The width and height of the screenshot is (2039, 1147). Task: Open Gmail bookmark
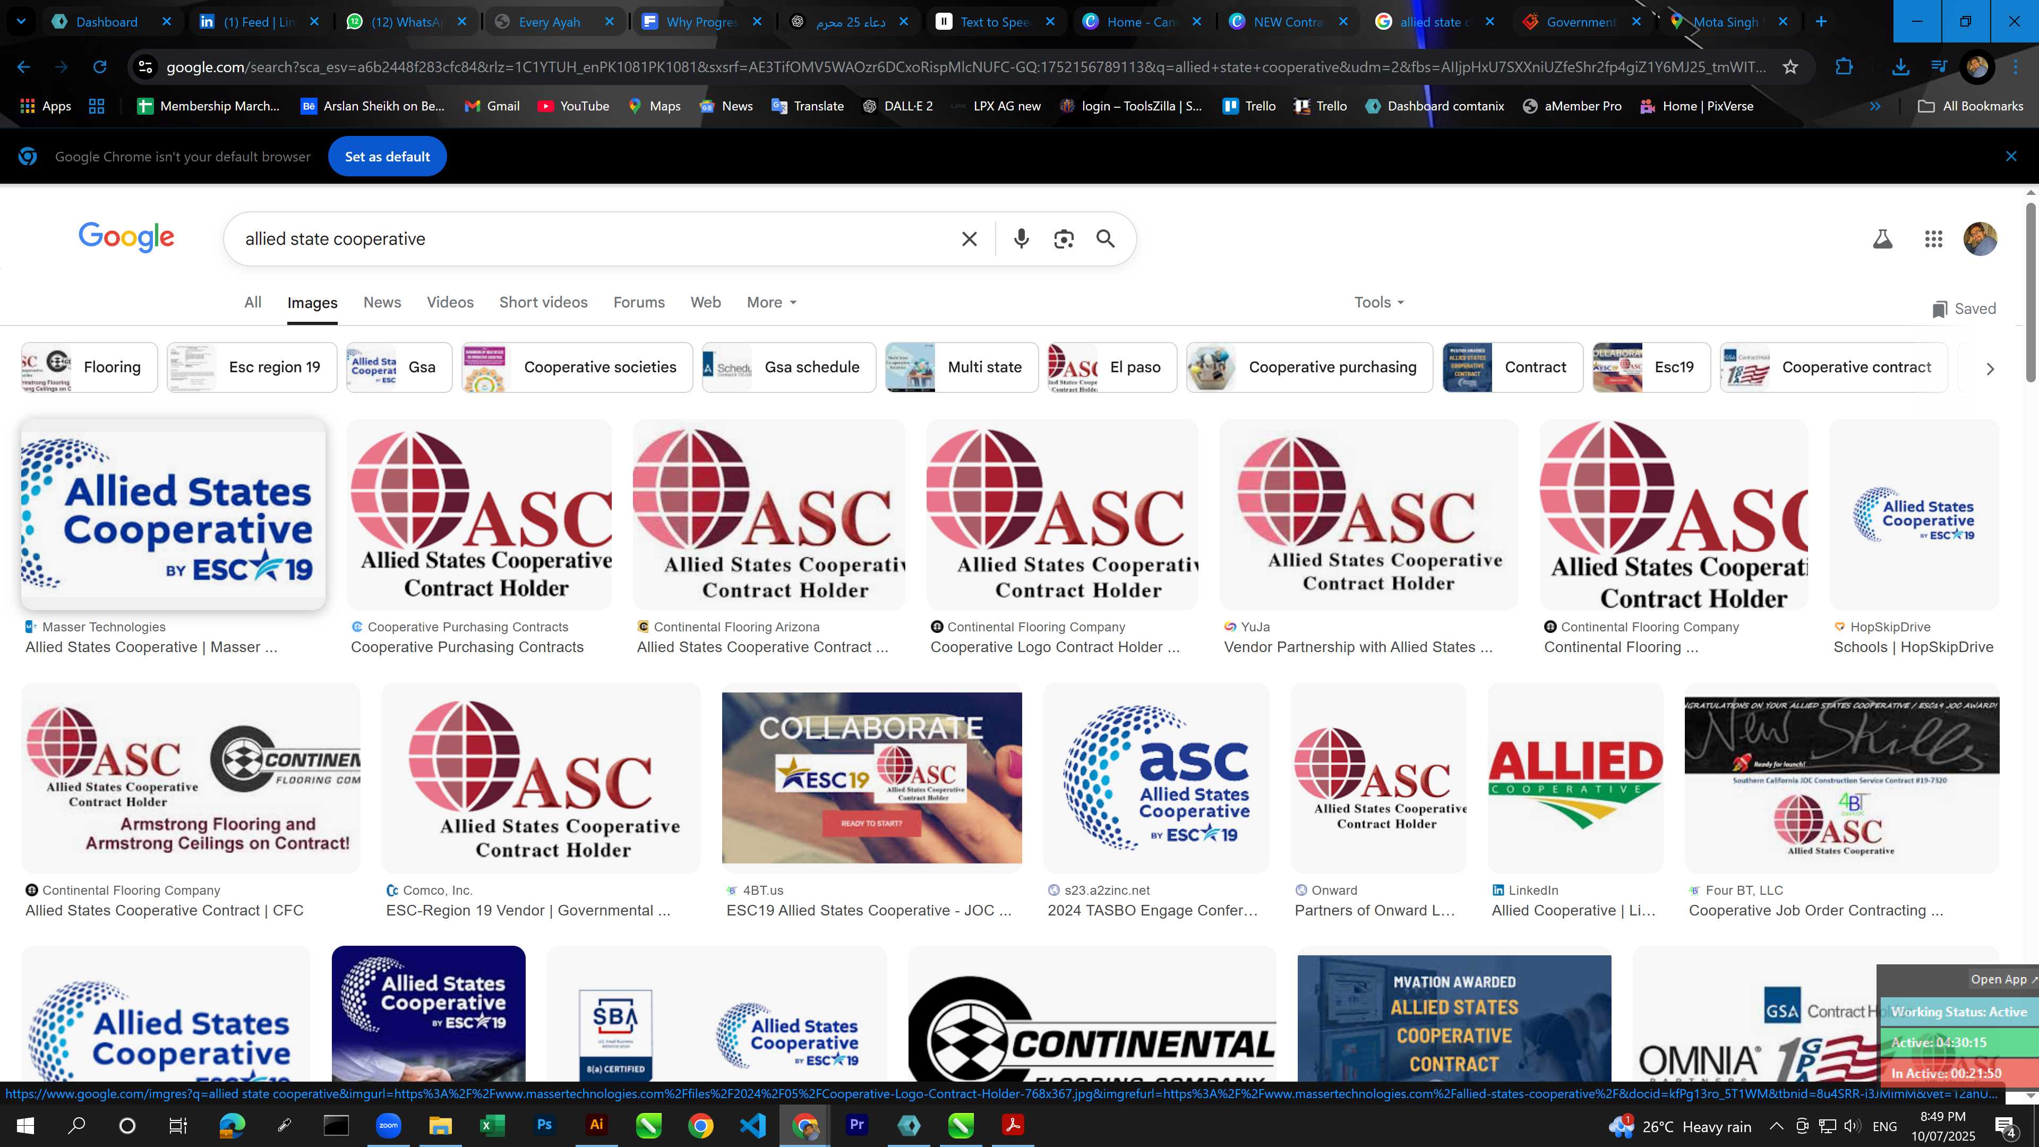pos(492,106)
